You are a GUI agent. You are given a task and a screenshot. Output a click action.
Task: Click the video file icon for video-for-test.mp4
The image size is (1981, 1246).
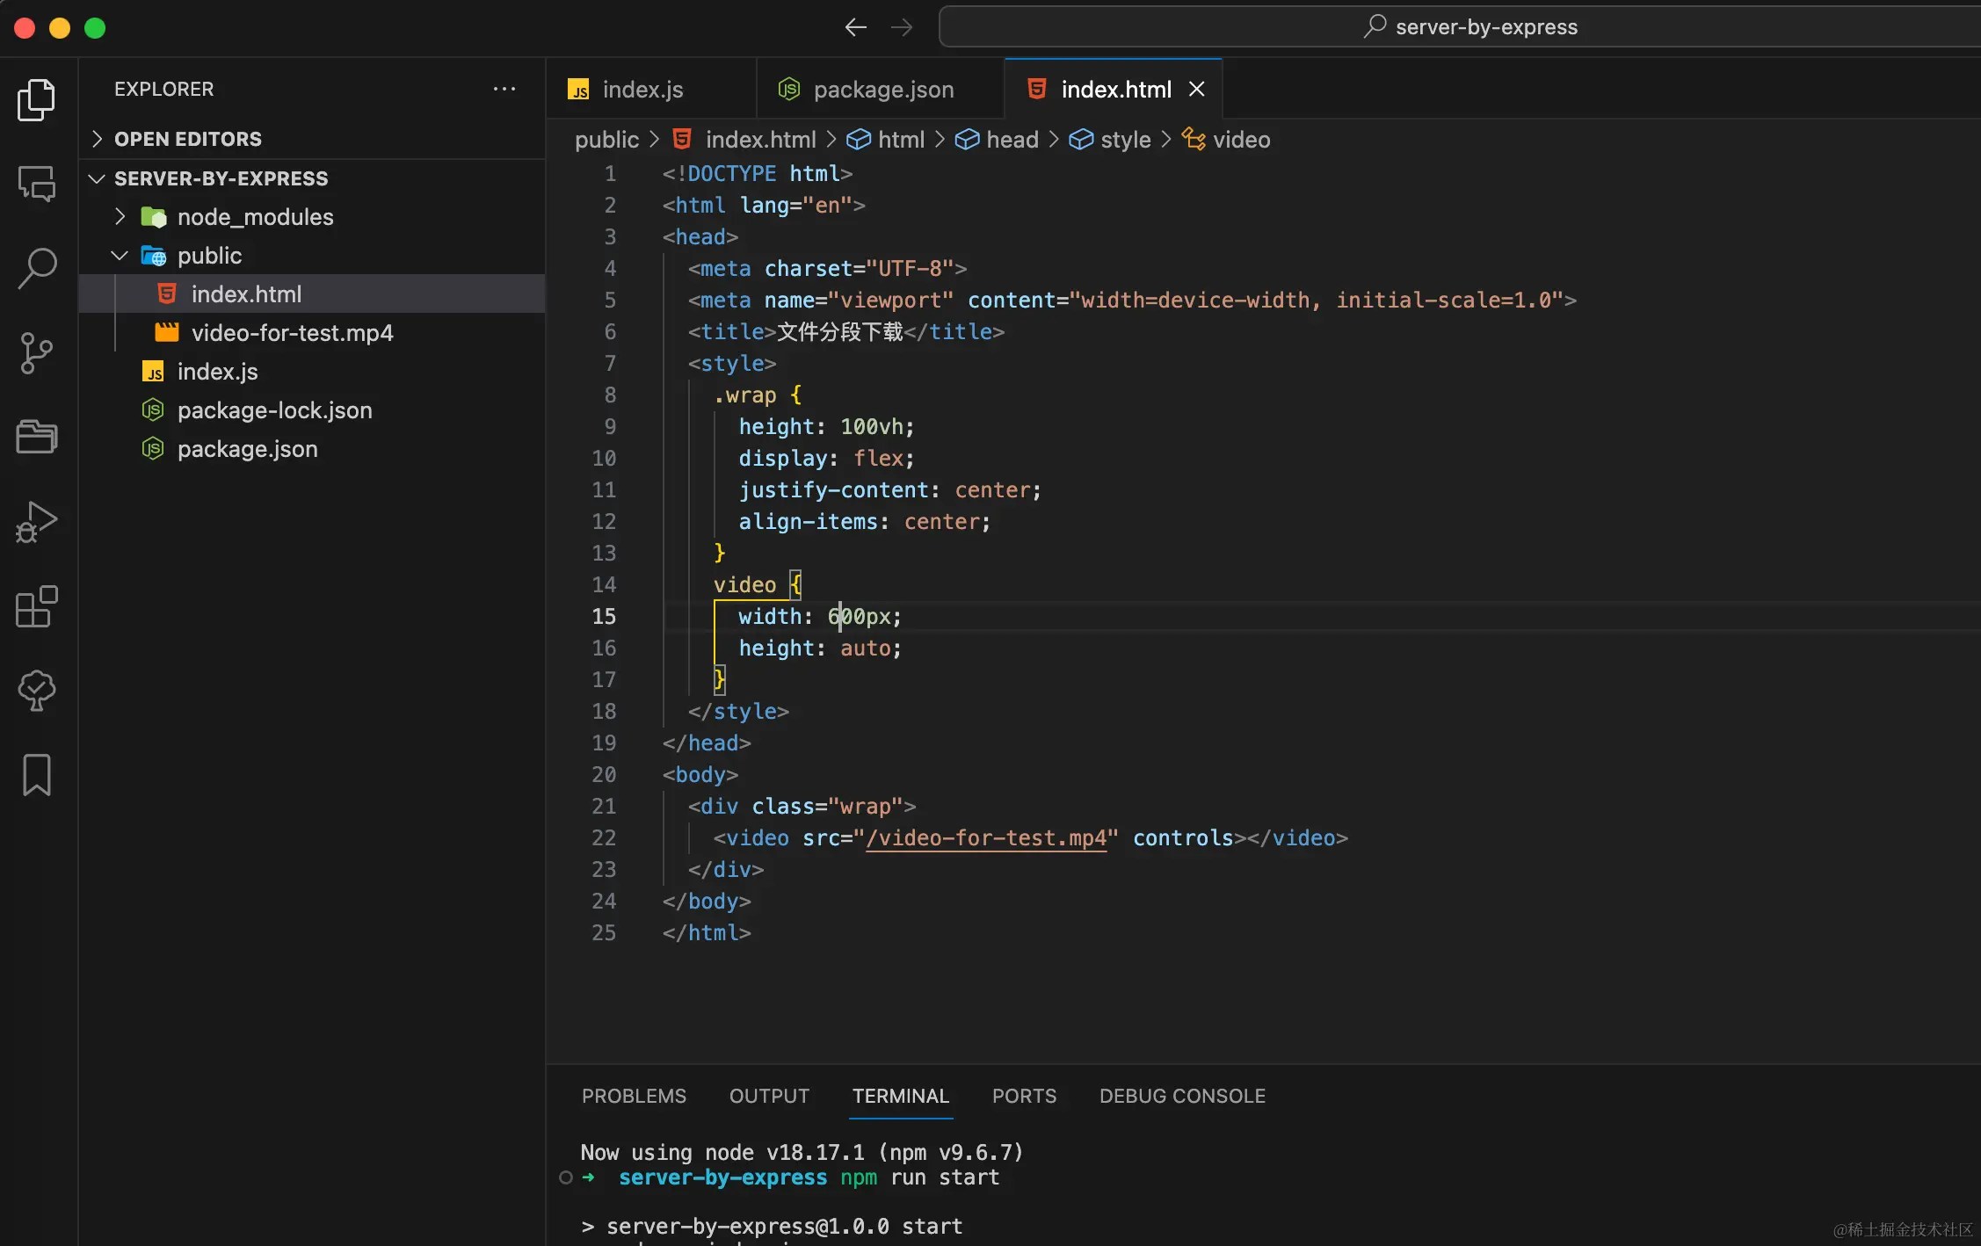(167, 332)
